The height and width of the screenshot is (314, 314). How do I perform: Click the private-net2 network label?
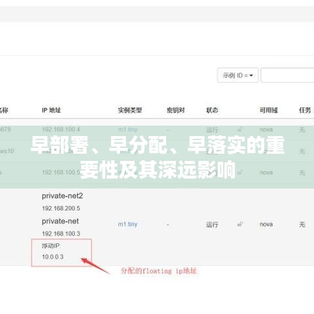coord(62,196)
